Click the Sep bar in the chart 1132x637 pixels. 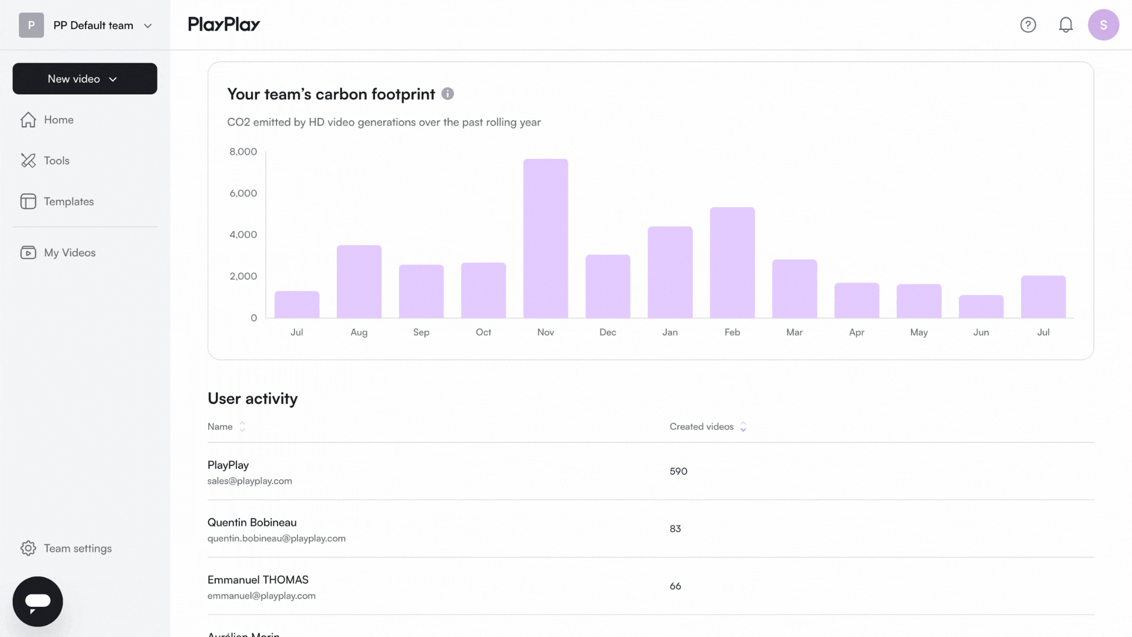(422, 291)
